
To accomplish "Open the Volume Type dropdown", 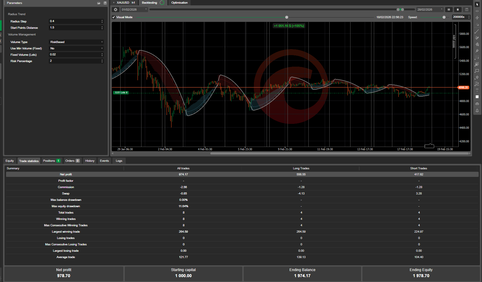I will pos(76,42).
